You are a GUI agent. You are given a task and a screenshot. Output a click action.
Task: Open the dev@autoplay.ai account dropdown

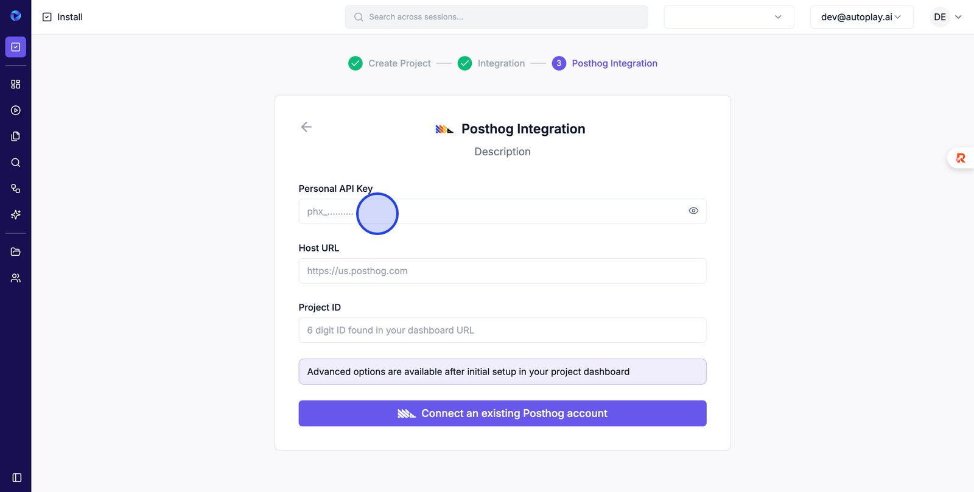[861, 17]
